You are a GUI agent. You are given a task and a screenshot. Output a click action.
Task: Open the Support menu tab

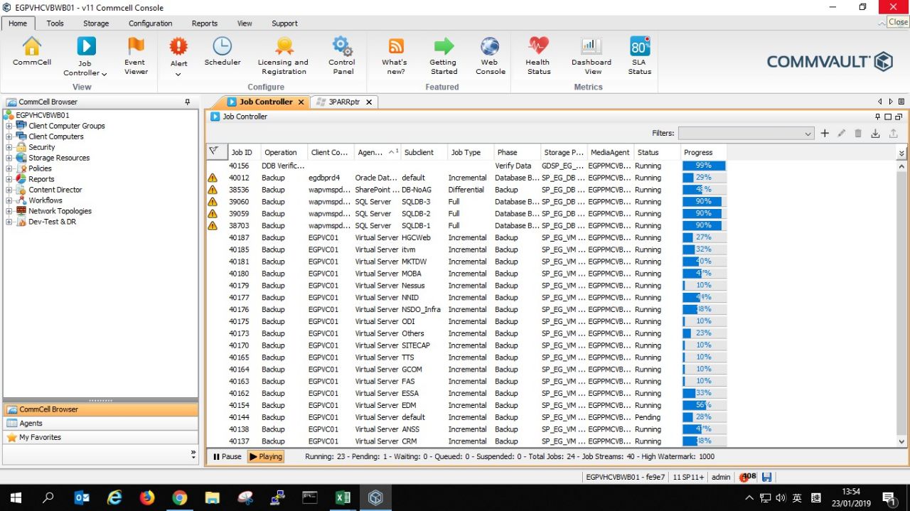tap(284, 23)
